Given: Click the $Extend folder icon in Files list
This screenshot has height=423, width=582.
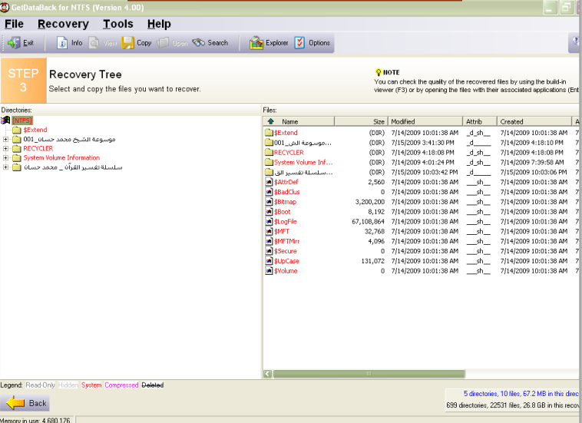Looking at the screenshot, I should tap(269, 133).
